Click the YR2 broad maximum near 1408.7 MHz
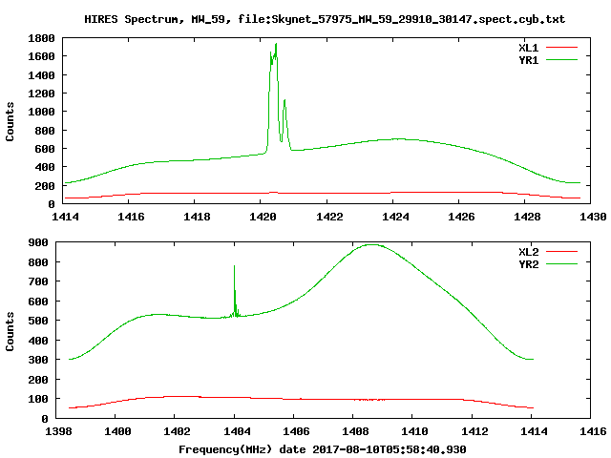The height and width of the screenshot is (458, 611). 372,245
